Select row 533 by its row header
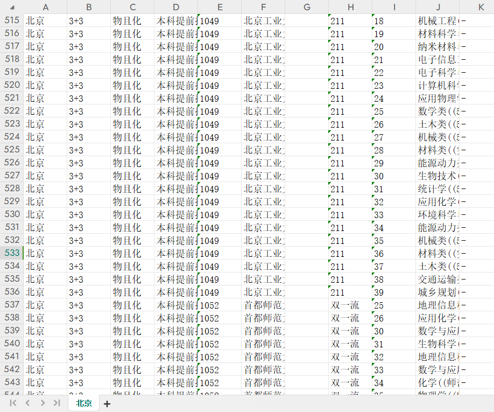494x412 pixels. [11, 253]
